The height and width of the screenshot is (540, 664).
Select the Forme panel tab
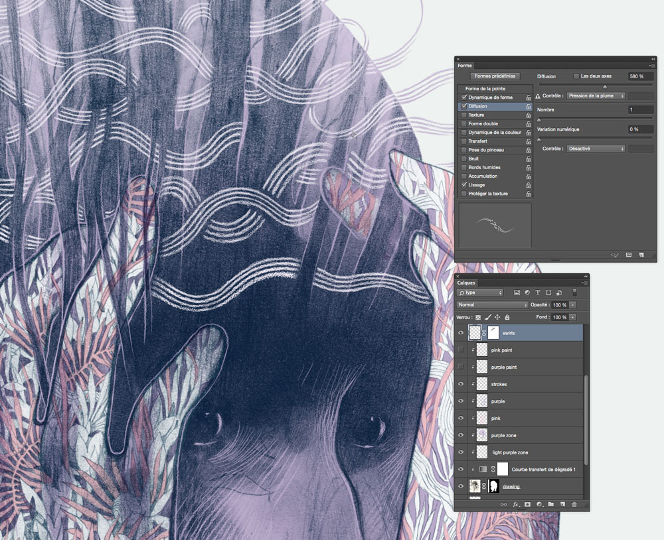(x=465, y=66)
